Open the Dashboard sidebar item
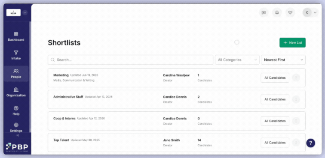The image size is (325, 158). [16, 37]
